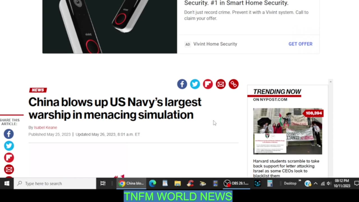Open the Windows Start menu

click(7, 183)
